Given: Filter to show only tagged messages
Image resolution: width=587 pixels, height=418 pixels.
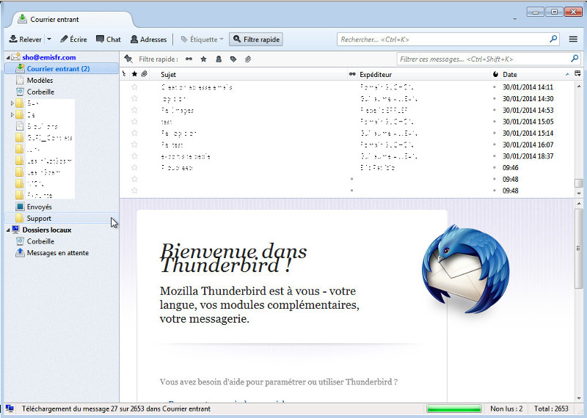Looking at the screenshot, I should [x=233, y=59].
